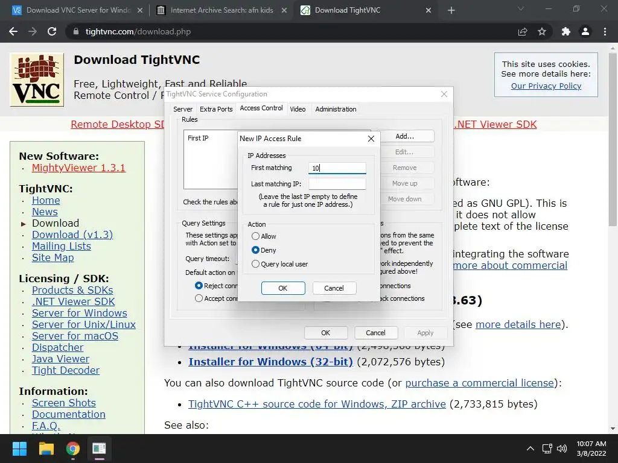Click Chrome icon in taskbar
The width and height of the screenshot is (618, 463).
[x=73, y=449]
